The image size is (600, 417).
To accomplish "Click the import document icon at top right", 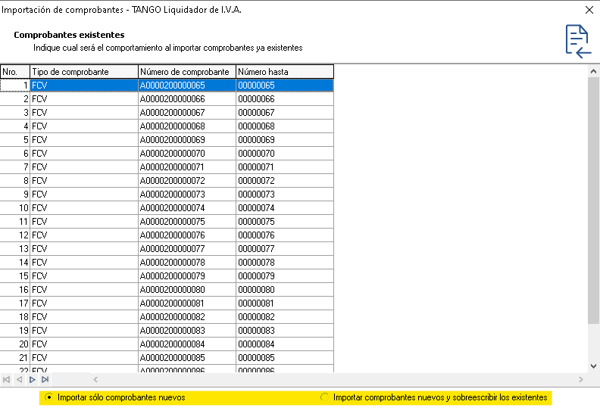I will pos(578,42).
